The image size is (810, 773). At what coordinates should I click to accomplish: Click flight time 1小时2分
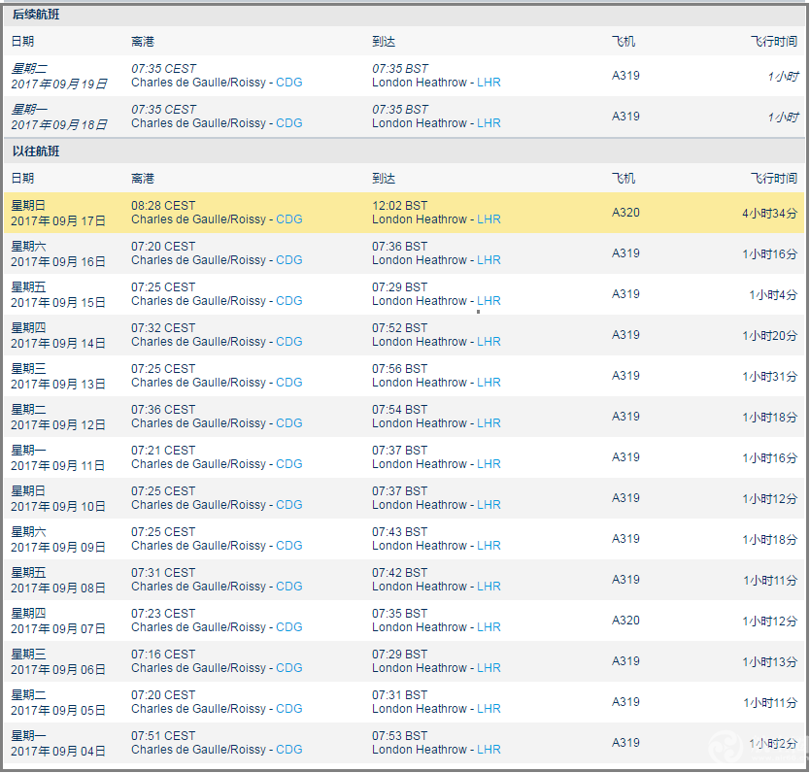(x=773, y=743)
